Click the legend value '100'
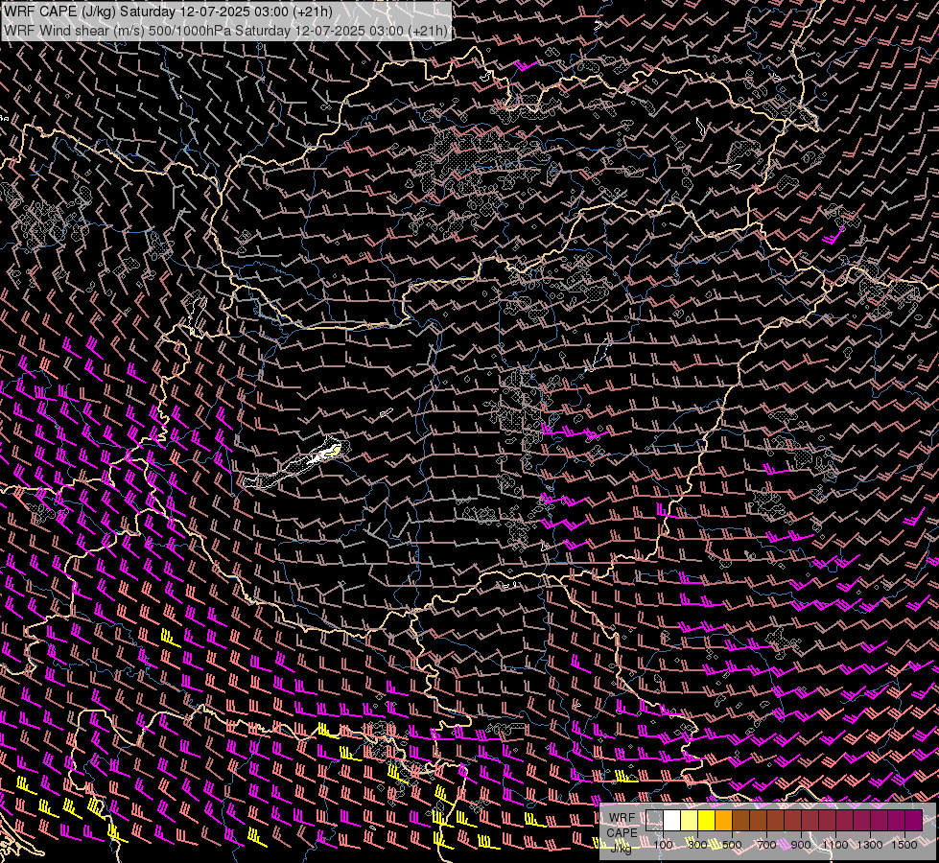 (x=663, y=845)
